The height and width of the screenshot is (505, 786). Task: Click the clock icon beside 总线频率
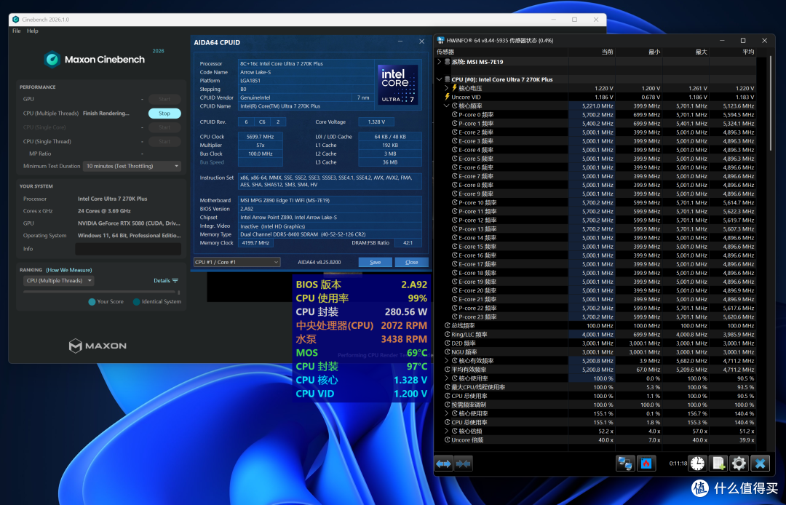(x=448, y=325)
